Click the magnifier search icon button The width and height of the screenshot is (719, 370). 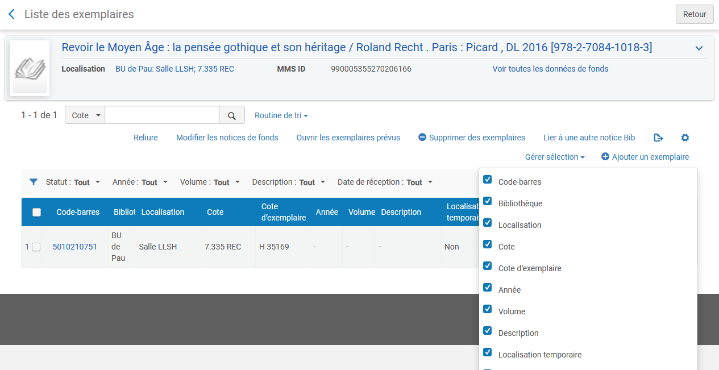pos(232,115)
